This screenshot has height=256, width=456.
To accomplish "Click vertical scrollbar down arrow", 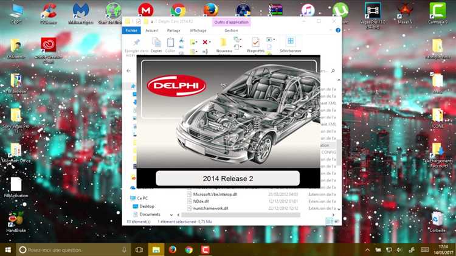I will pyautogui.click(x=339, y=209).
